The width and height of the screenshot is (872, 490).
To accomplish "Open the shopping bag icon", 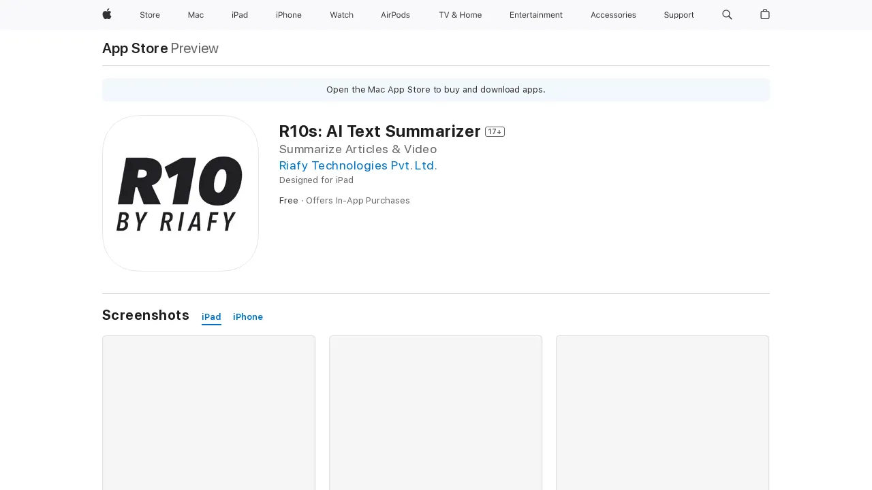I will pos(765,14).
